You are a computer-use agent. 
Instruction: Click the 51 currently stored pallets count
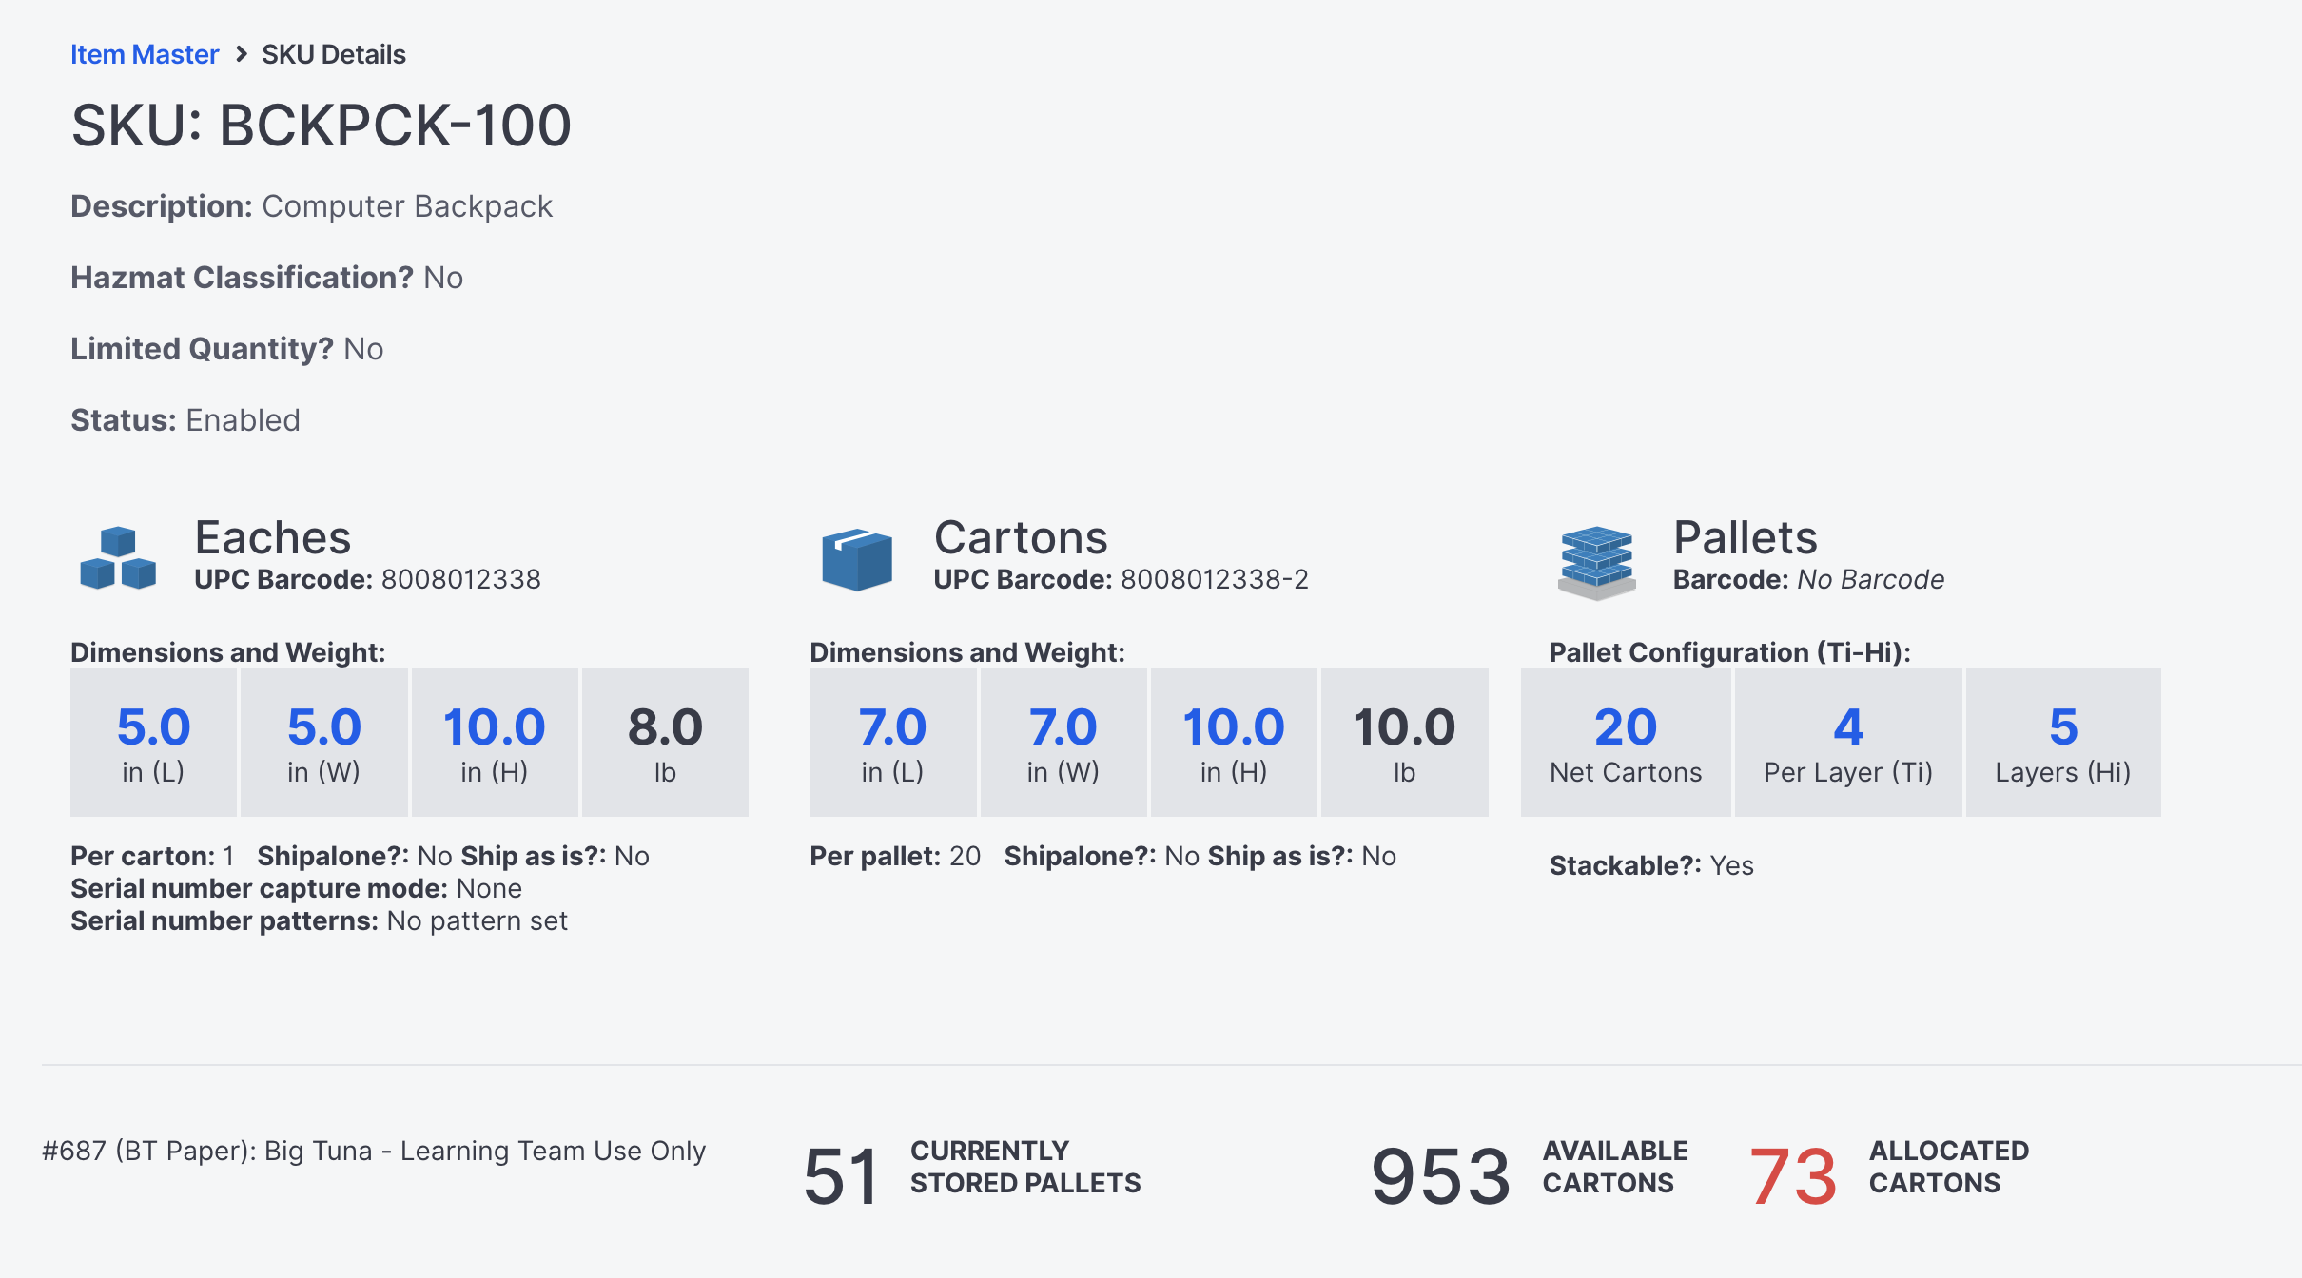841,1175
